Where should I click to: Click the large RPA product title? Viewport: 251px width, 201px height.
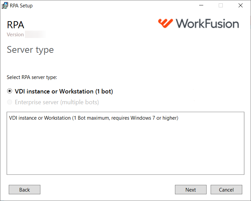(x=15, y=25)
